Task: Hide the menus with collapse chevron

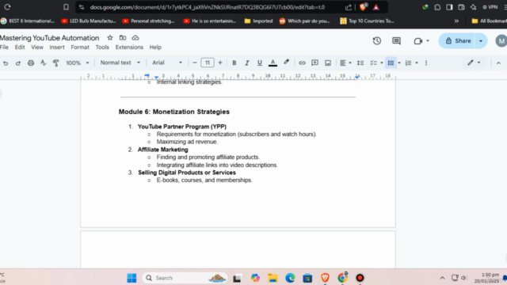Action: tap(498, 63)
